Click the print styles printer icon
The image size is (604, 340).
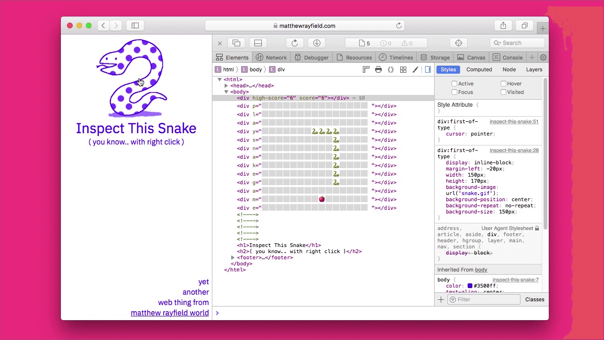click(x=378, y=69)
